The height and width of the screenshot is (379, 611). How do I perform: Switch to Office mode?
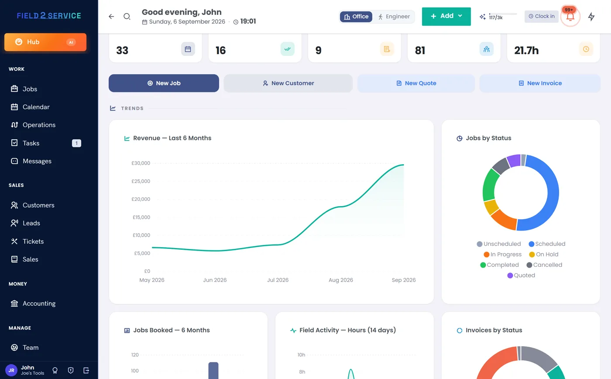356,17
